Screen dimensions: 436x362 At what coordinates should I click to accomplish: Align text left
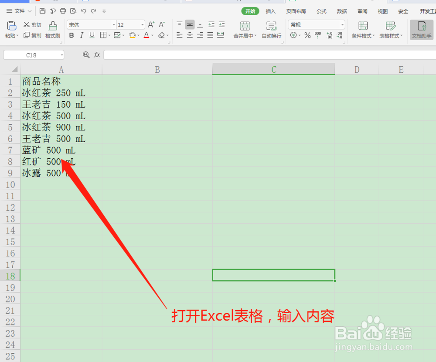[179, 35]
